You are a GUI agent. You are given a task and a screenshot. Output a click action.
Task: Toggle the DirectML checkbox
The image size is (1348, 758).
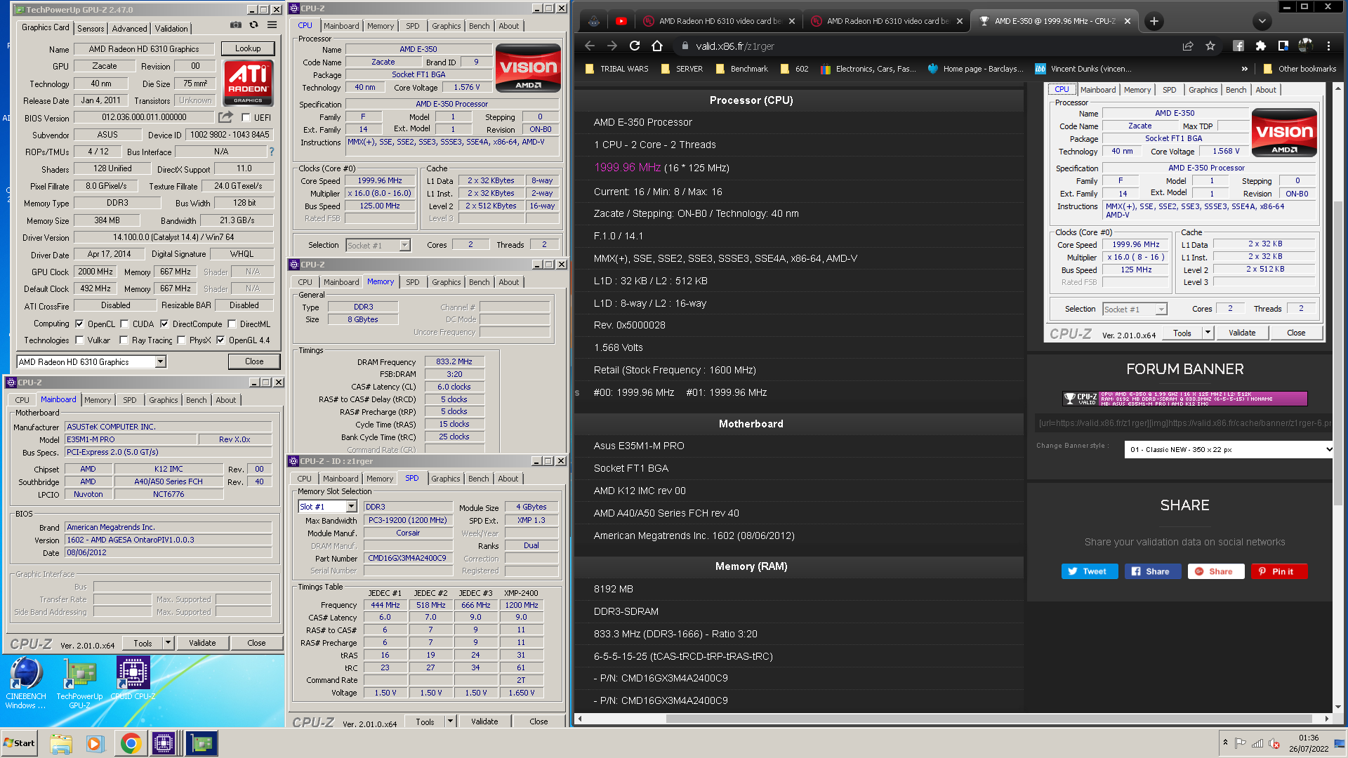tap(231, 324)
